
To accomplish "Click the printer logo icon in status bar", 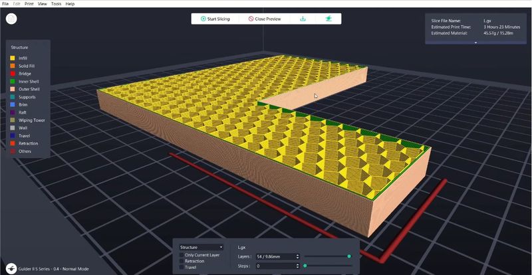I will [x=9, y=270].
